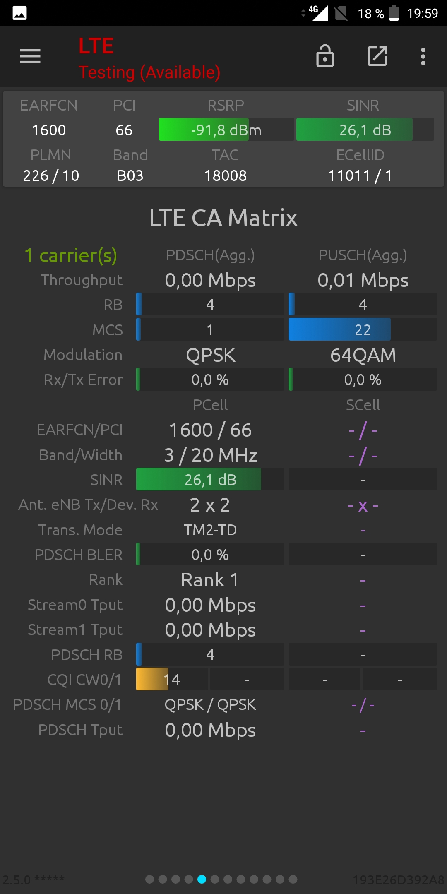Tap the ECellID value 11011 / 1

[x=360, y=175]
